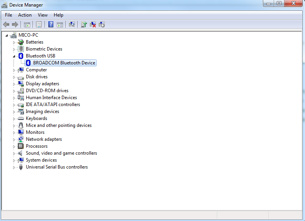Collapse the MICO-PC root node
The width and height of the screenshot is (305, 221).
click(7, 35)
